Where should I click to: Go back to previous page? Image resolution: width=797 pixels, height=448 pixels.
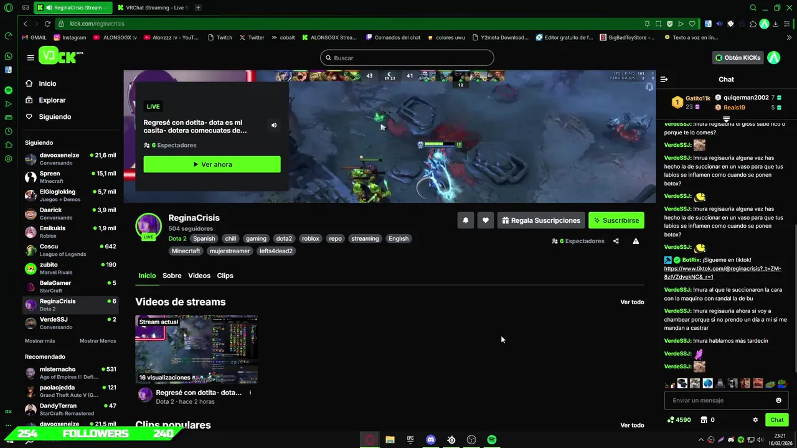[25, 24]
